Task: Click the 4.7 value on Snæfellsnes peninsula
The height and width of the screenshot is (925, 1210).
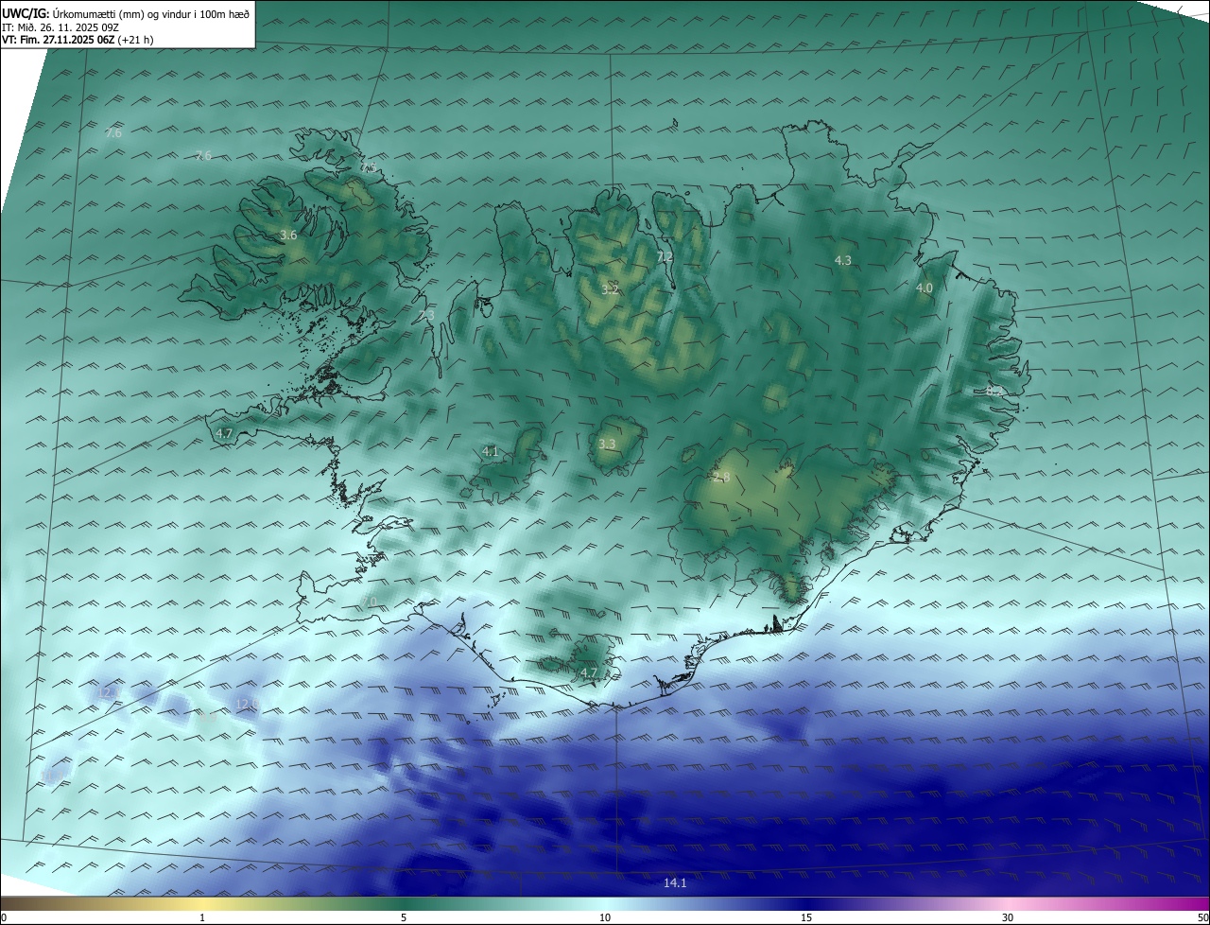Action: coord(224,433)
